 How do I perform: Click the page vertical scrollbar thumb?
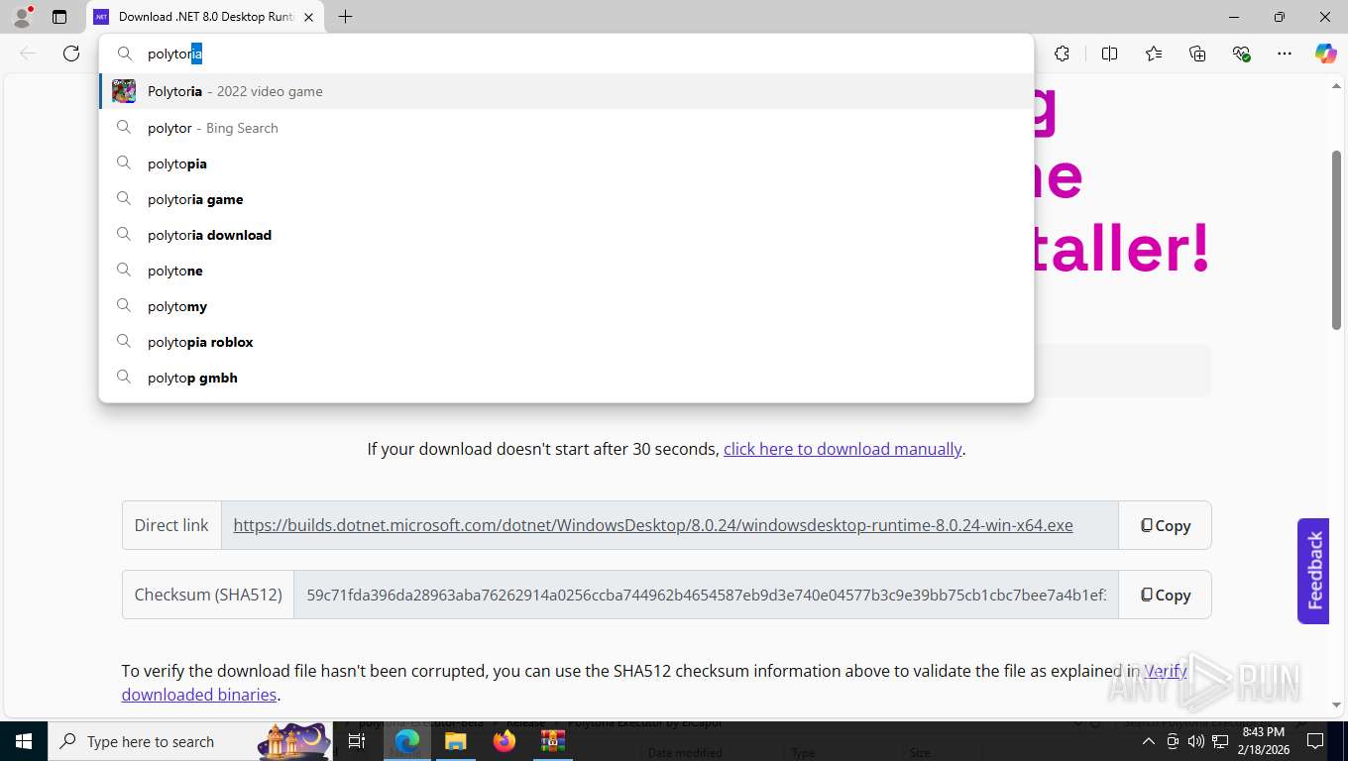1336,240
